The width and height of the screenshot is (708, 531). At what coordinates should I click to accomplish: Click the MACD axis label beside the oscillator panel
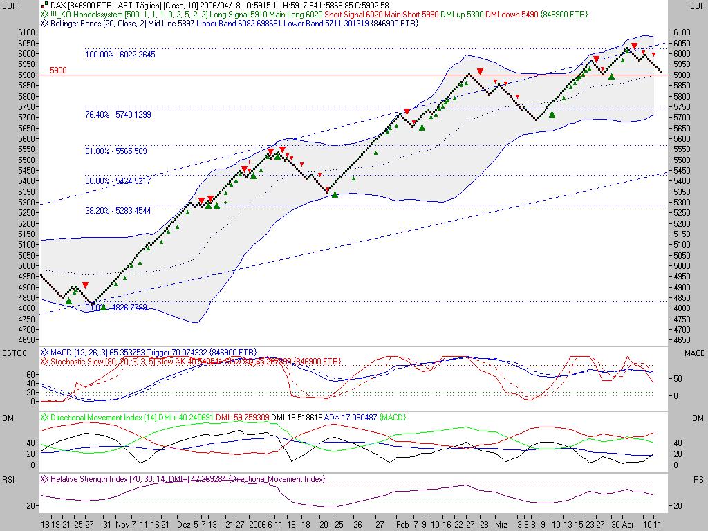(694, 353)
